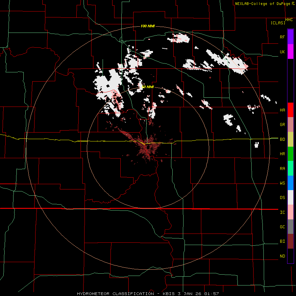
Task: Click the magenta UK legend color swatch
Action: coord(290,52)
